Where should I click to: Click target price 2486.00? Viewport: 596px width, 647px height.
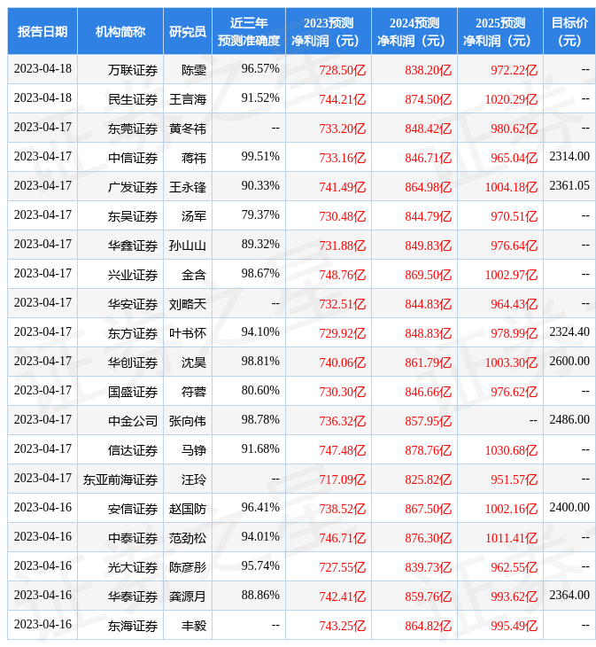tap(569, 419)
